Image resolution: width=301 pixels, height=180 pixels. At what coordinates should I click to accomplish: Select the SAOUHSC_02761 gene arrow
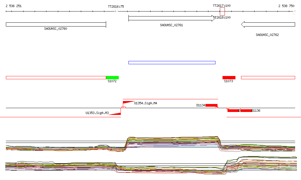[172, 18]
